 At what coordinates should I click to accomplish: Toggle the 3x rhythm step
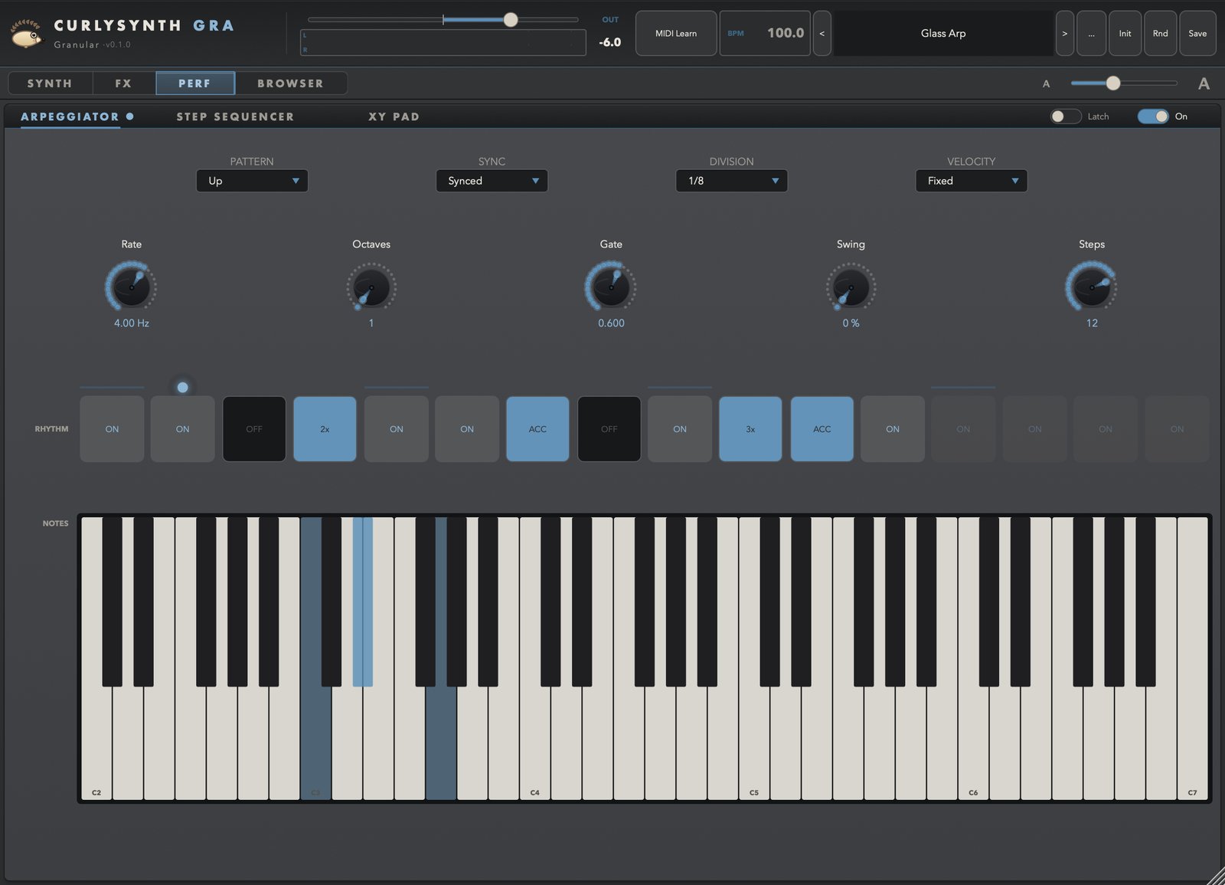pos(750,429)
